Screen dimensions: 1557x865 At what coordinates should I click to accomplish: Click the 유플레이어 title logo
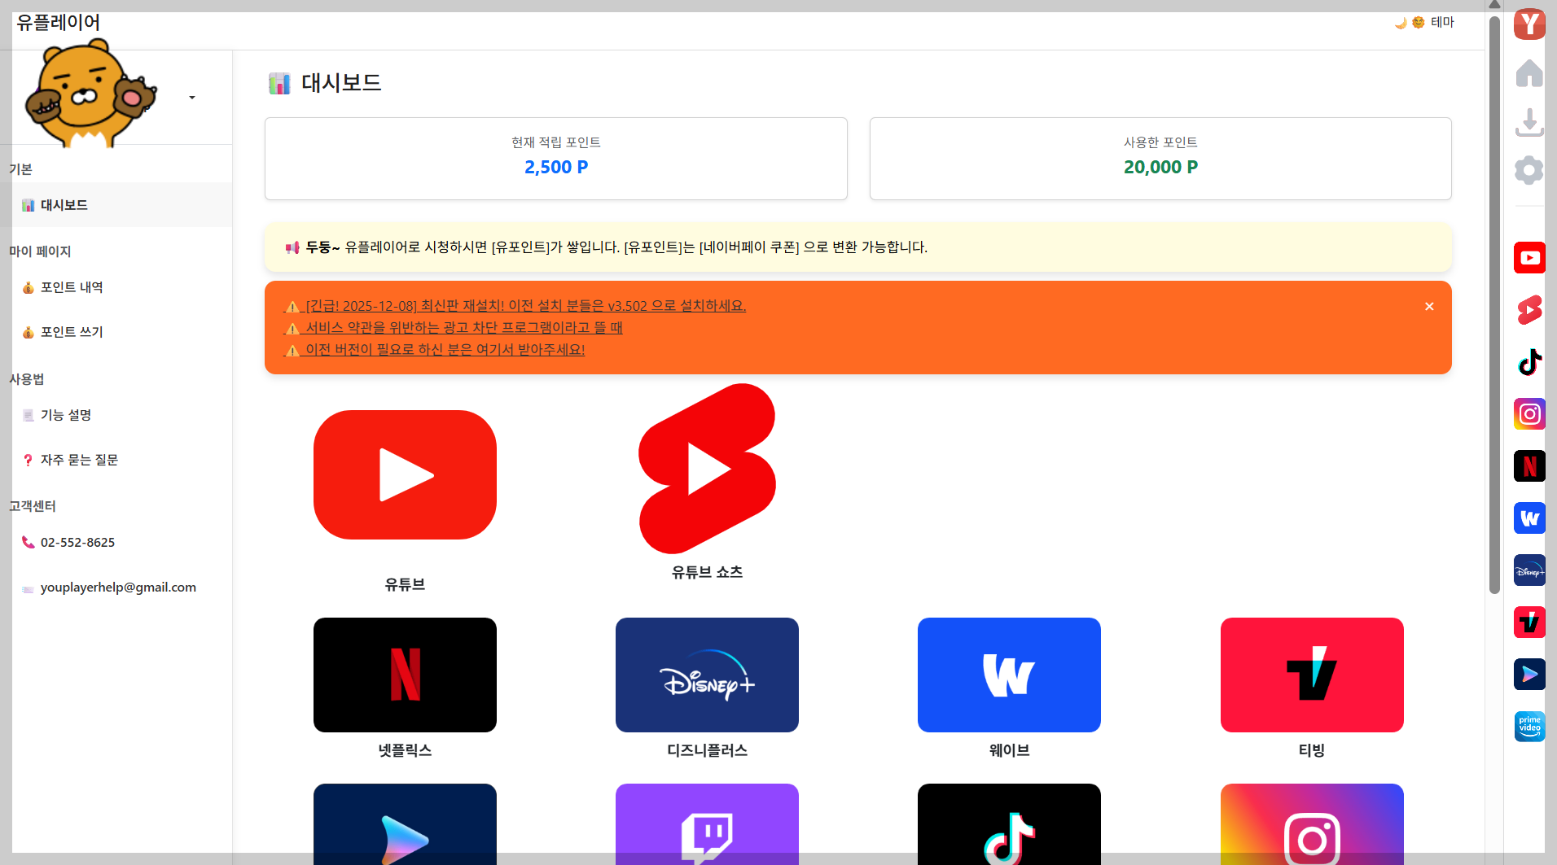pos(58,23)
